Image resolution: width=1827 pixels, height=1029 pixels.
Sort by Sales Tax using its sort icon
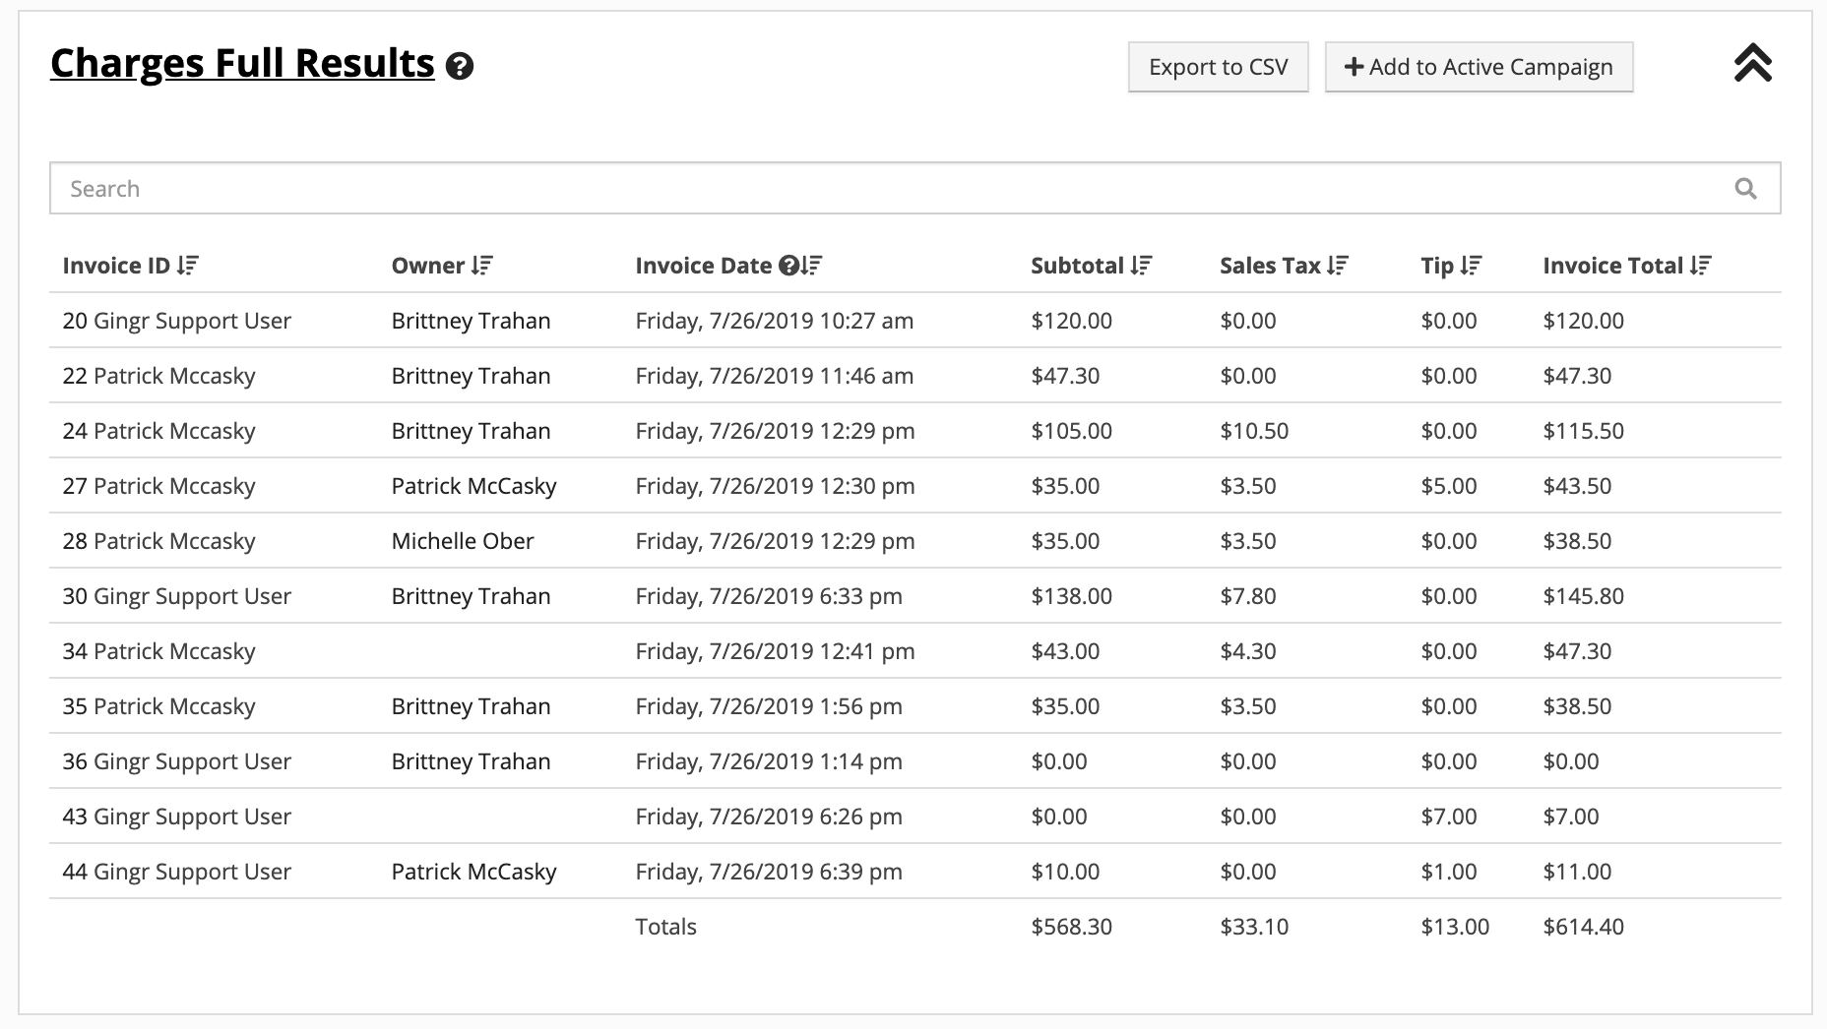coord(1338,266)
